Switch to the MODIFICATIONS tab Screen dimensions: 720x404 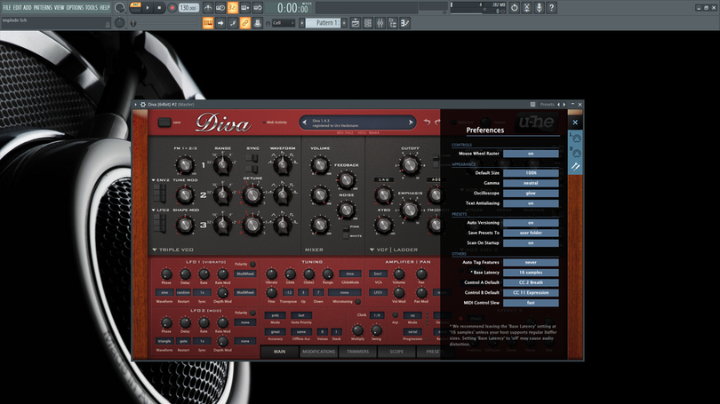[319, 352]
